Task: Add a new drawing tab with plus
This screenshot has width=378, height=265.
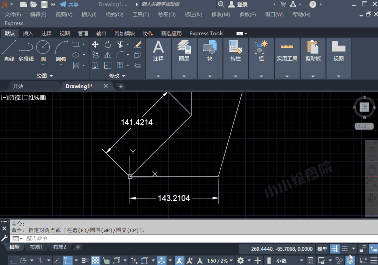Action: (x=121, y=86)
